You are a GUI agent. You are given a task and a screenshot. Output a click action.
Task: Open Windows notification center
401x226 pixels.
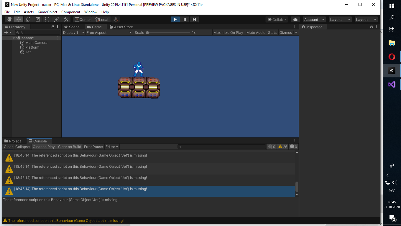pos(392,218)
